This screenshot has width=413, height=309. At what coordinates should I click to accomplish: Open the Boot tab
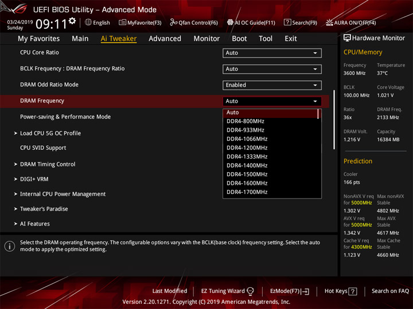239,39
